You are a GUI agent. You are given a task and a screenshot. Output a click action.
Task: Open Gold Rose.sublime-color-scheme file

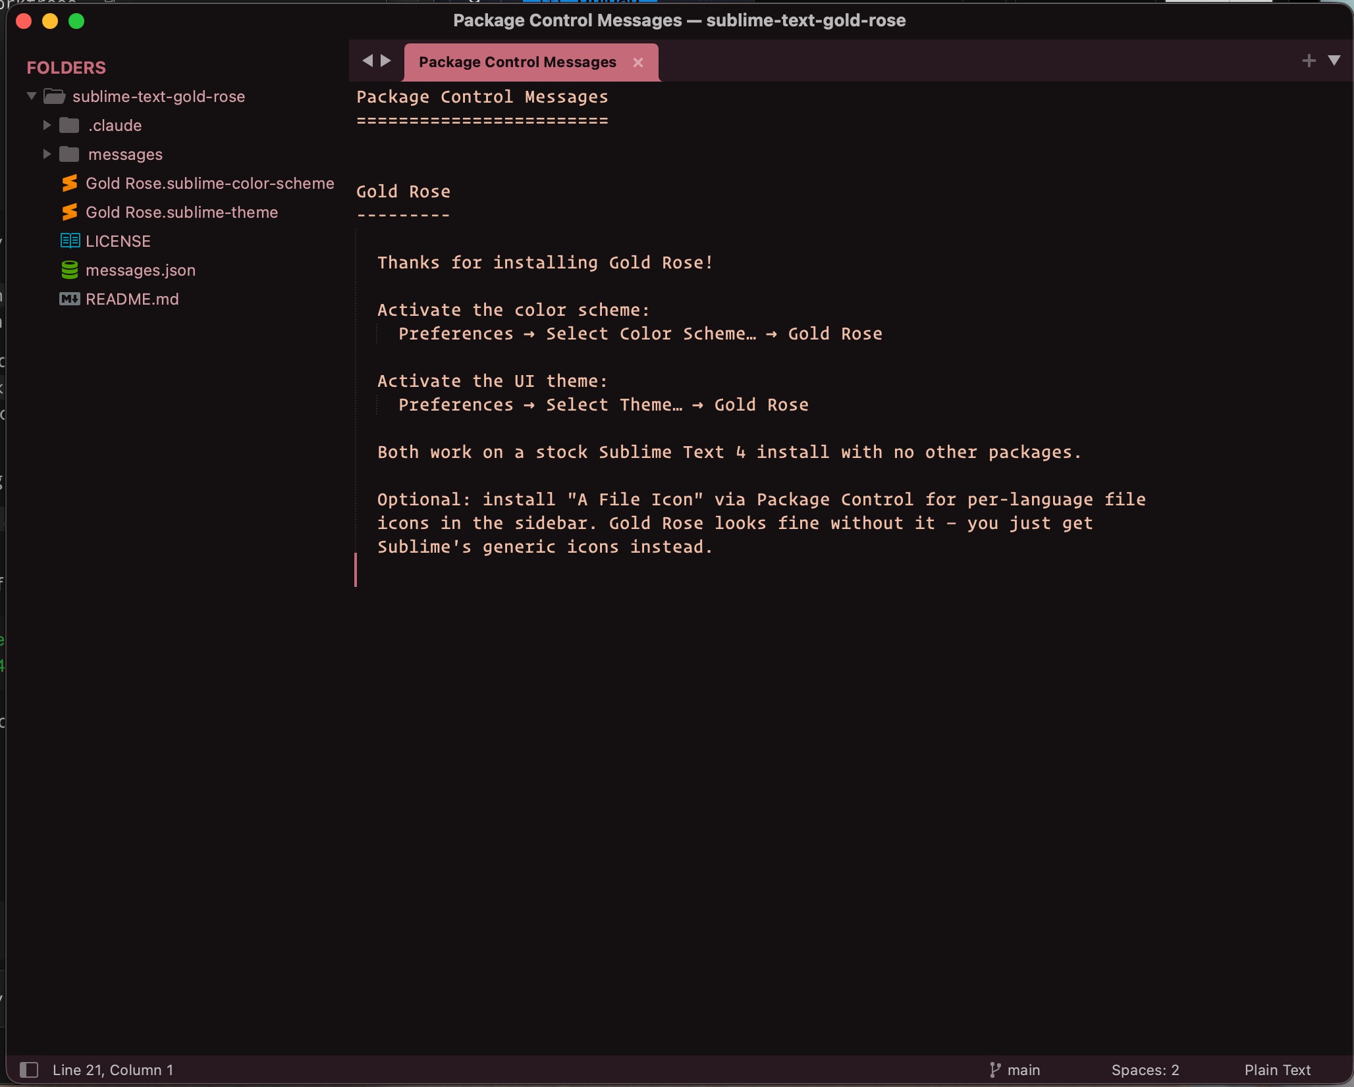(210, 183)
